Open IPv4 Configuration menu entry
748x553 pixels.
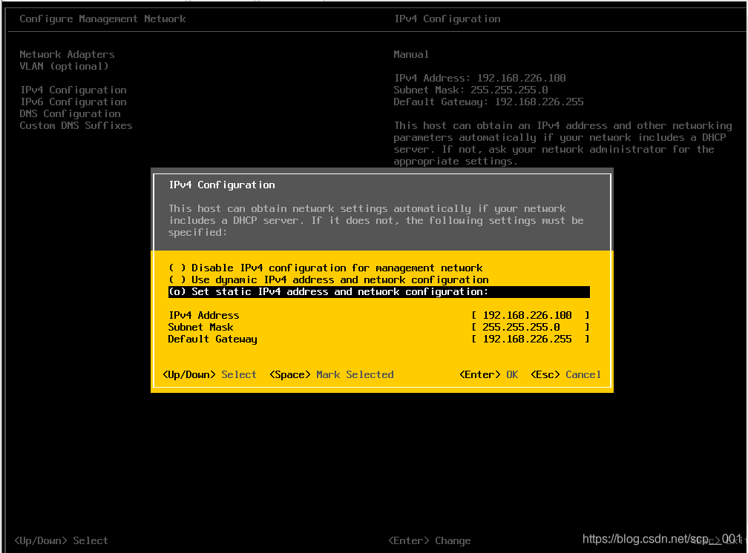coord(73,90)
